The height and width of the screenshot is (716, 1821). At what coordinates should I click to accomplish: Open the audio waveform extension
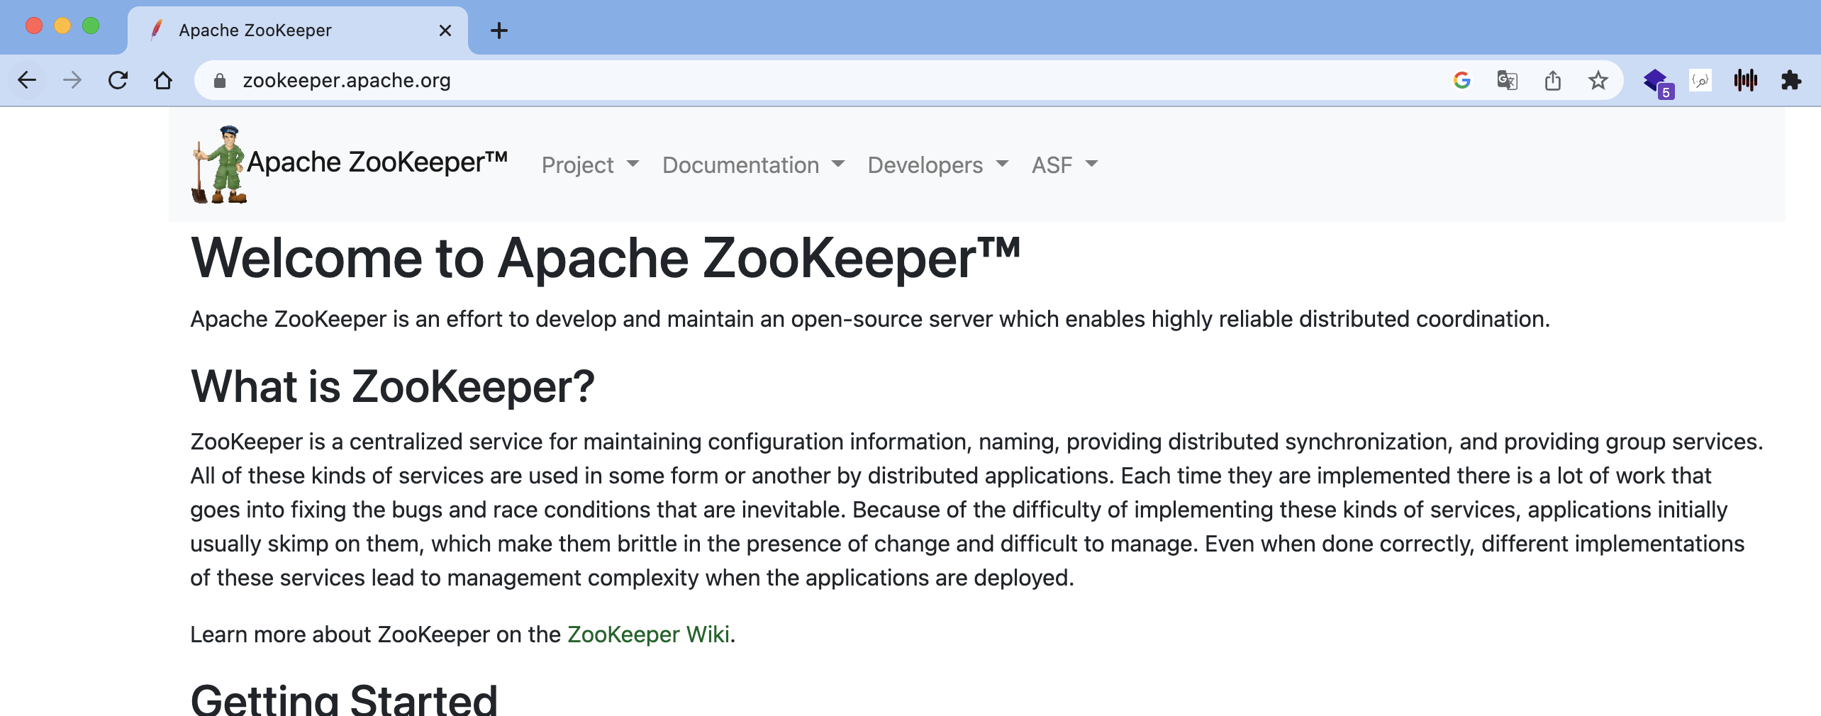click(1745, 81)
